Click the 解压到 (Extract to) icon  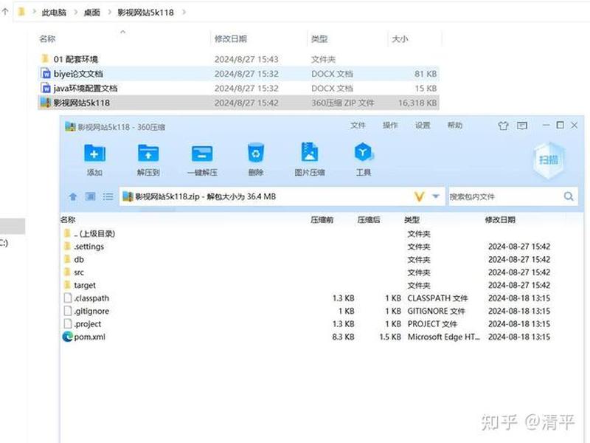[x=148, y=154]
